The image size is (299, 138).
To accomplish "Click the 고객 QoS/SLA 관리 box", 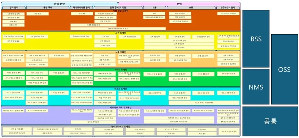I will [203, 36].
